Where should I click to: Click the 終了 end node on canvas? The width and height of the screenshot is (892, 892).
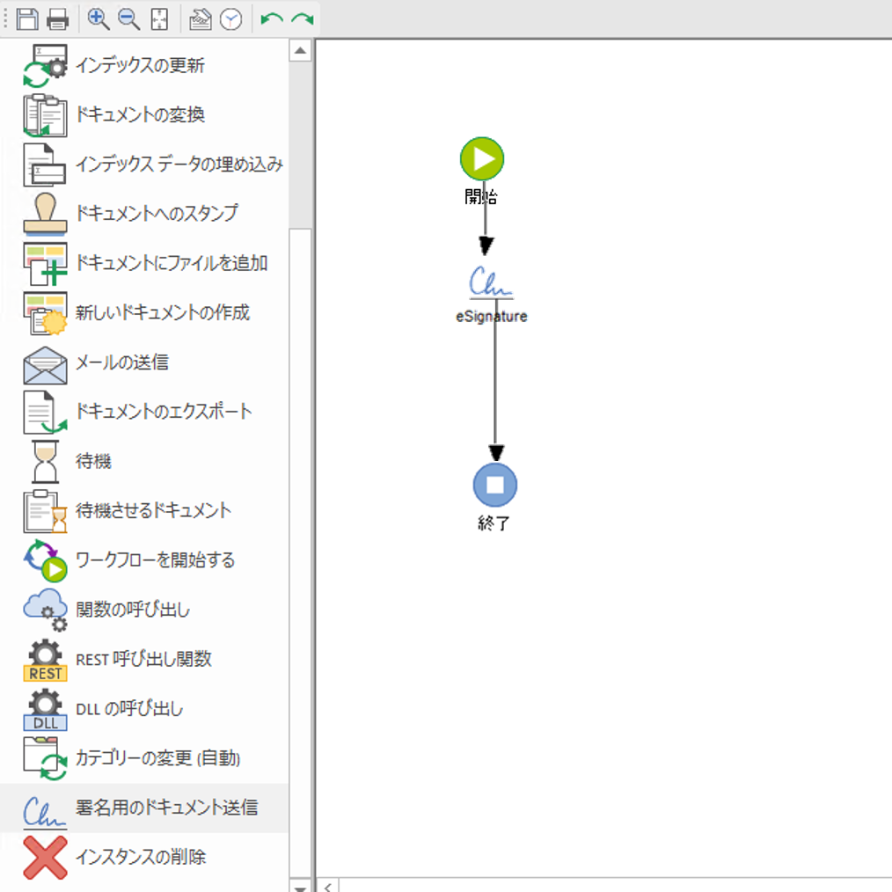point(495,485)
